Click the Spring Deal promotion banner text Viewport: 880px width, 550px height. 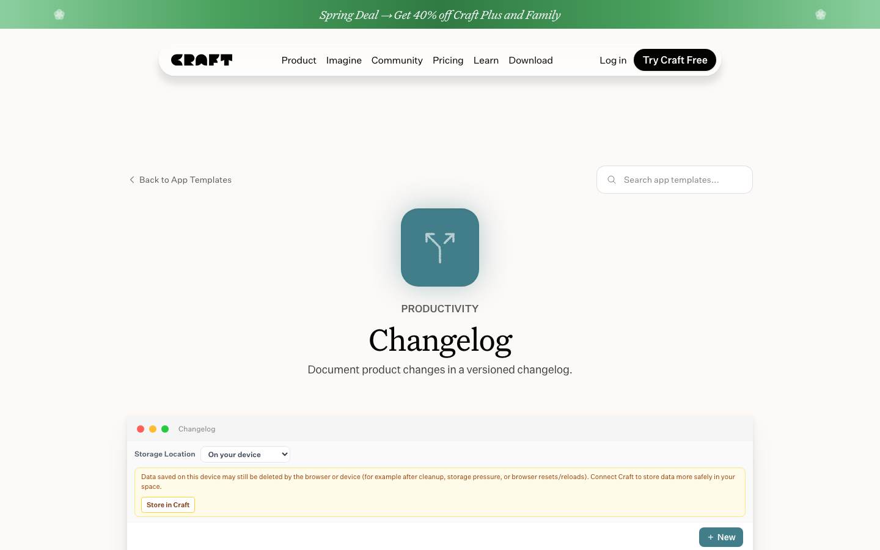click(x=440, y=15)
